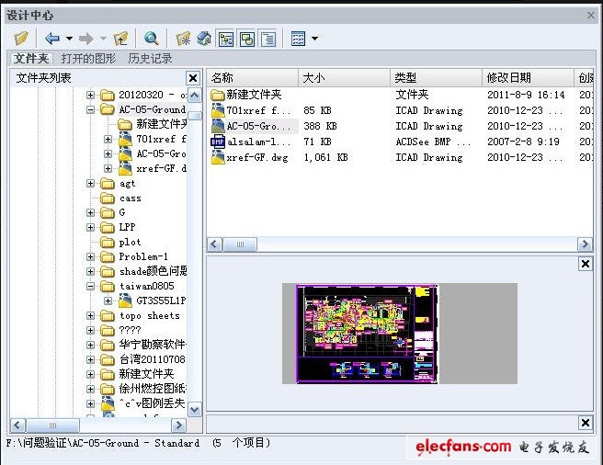Viewport: 603px width, 465px height.
Task: Click the Home icon in toolbar
Action: pos(204,39)
